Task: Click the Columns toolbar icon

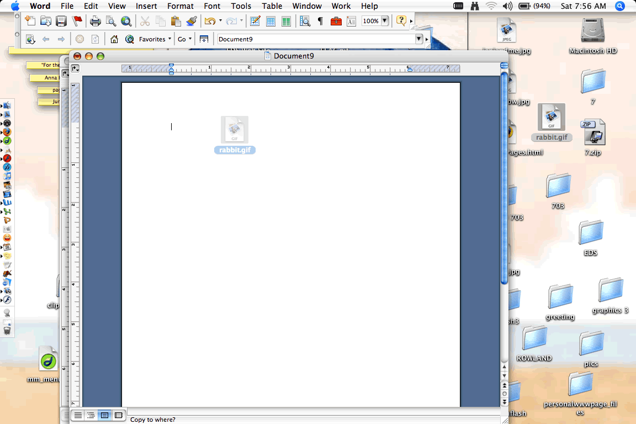Action: pos(285,20)
